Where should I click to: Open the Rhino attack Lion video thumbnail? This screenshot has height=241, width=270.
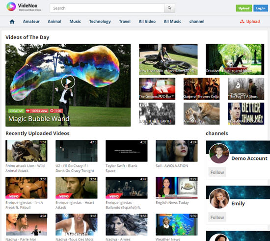[x=27, y=151]
